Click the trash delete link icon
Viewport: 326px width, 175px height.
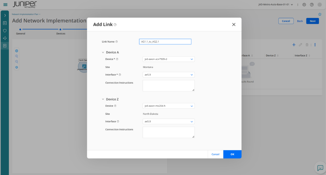point(307,45)
